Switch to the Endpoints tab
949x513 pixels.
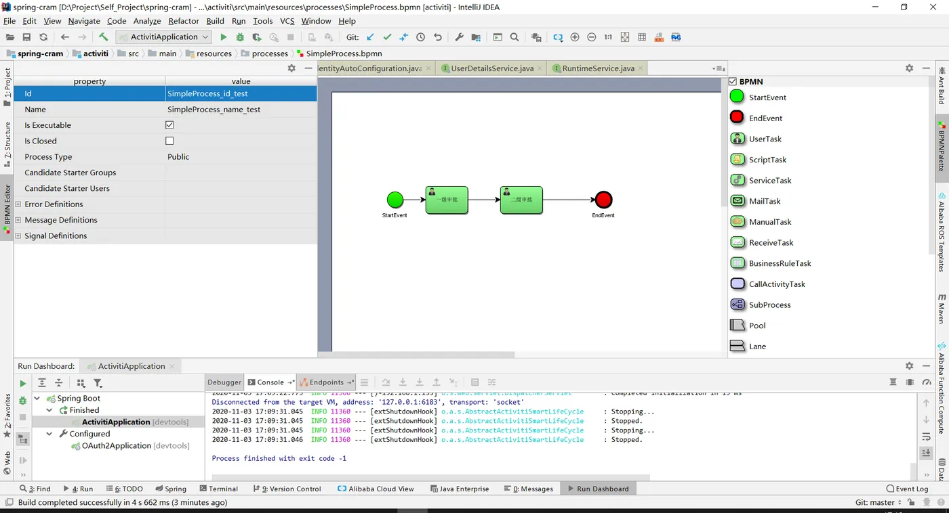pos(327,382)
